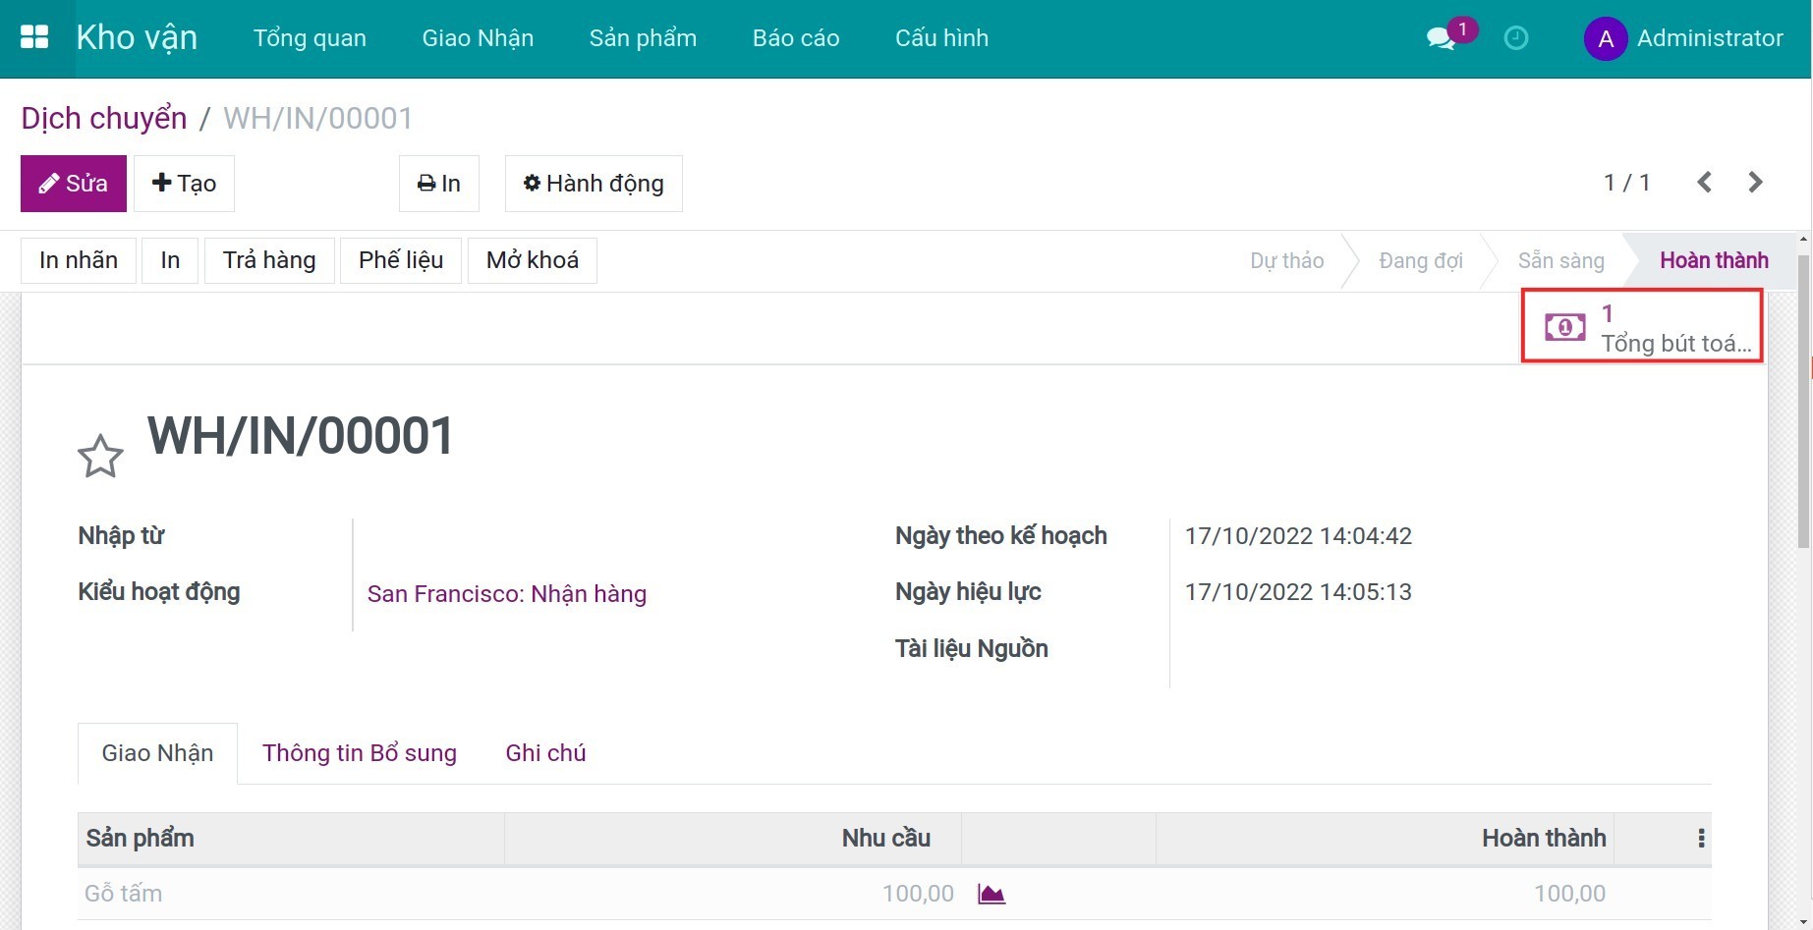Image resolution: width=1813 pixels, height=930 pixels.
Task: Open the Ghi chú tab
Action: click(545, 753)
